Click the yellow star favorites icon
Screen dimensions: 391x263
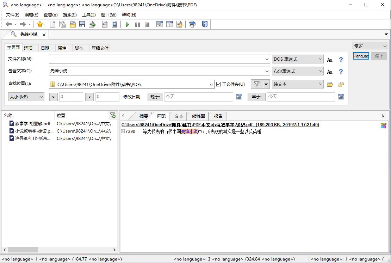(40, 24)
